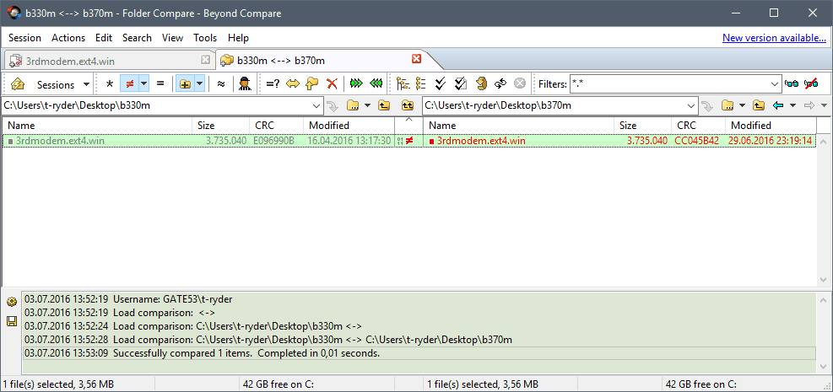
Task: Click the Refresh hand icon
Action: coord(481,83)
